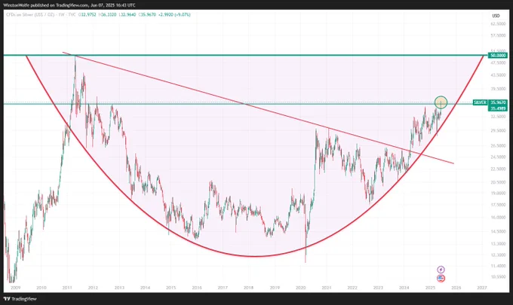Click the 16.0000 price axis label
Viewport: 513px width, 305px height.
click(x=498, y=218)
